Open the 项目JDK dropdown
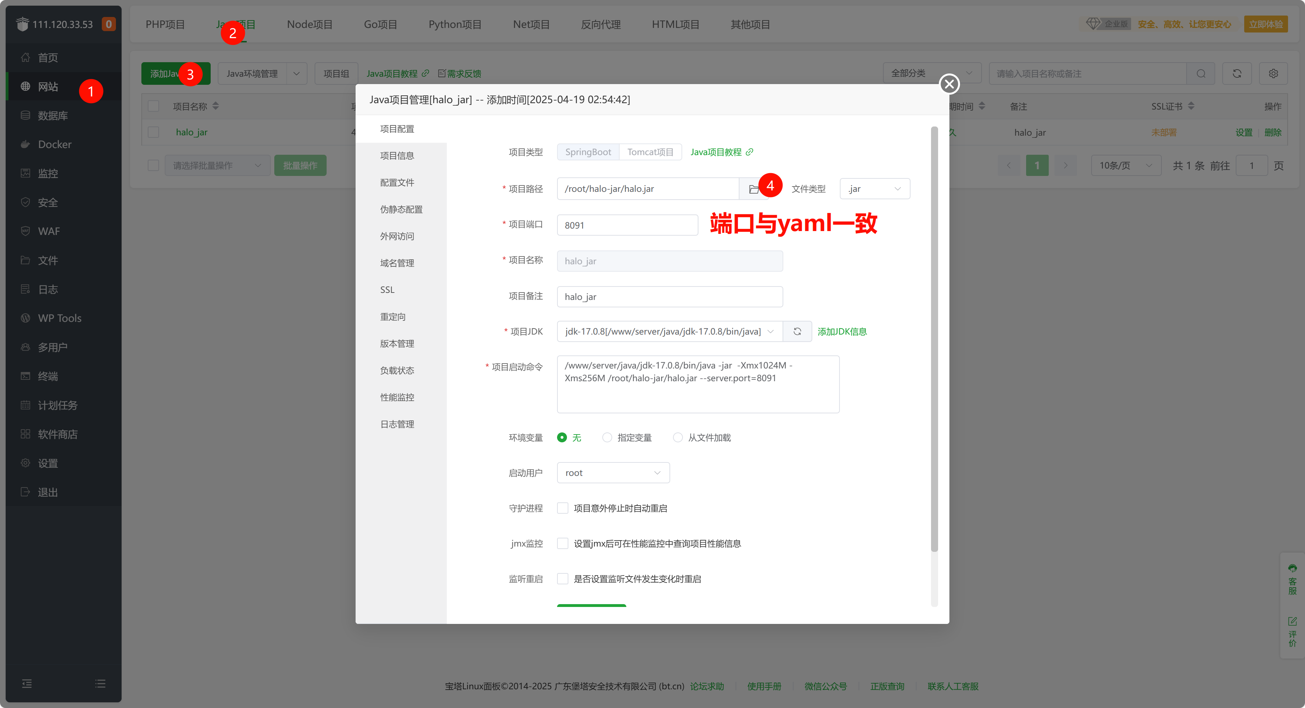This screenshot has width=1305, height=708. pos(670,332)
